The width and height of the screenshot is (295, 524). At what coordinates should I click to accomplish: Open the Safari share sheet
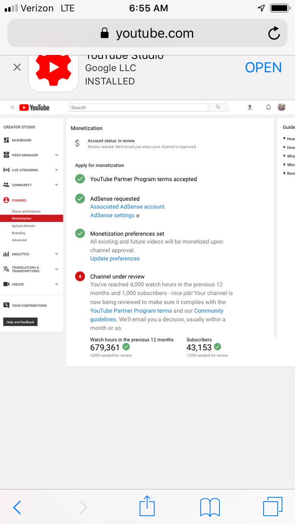(x=147, y=506)
